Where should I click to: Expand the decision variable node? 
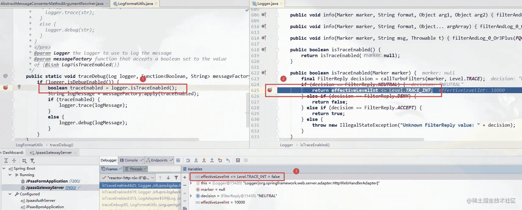pos(191,196)
